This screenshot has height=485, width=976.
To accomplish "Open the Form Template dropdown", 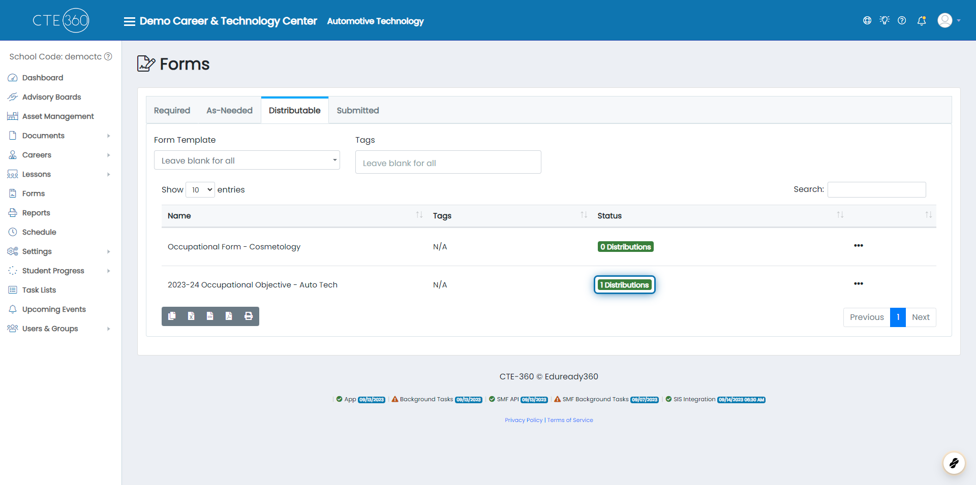I will click(247, 160).
